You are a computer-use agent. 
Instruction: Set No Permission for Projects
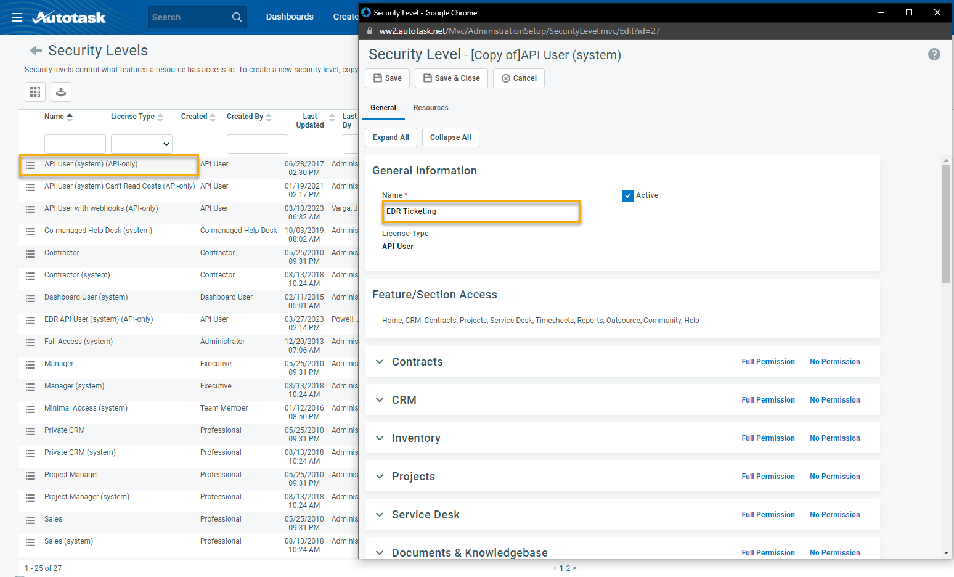pyautogui.click(x=835, y=477)
